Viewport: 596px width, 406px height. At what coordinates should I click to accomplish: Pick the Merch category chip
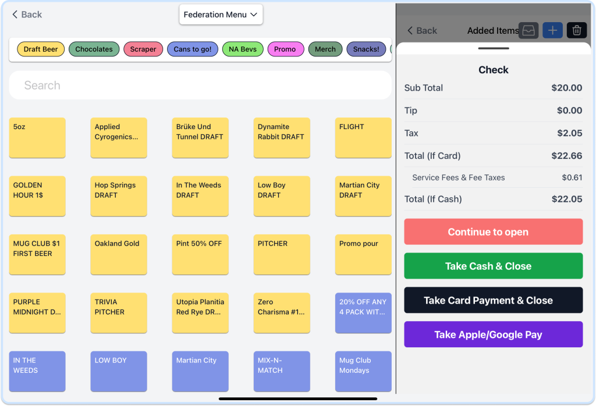(325, 49)
